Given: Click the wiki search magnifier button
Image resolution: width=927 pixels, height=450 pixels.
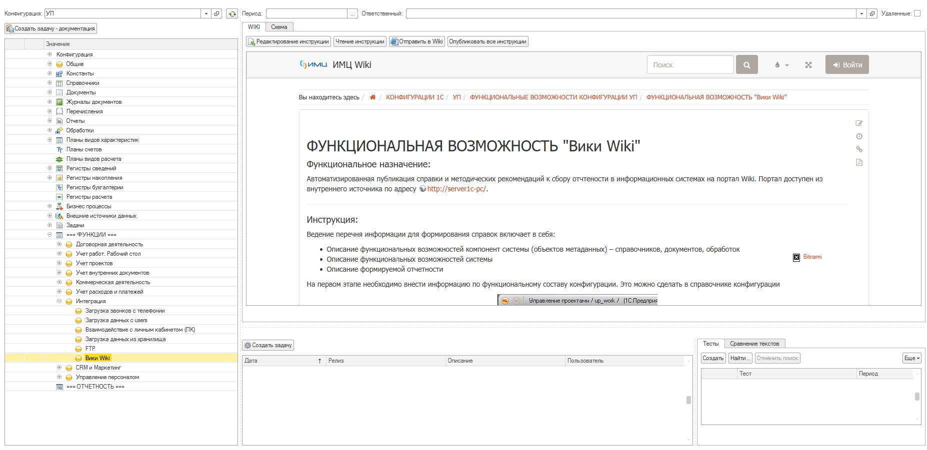Looking at the screenshot, I should coord(746,65).
